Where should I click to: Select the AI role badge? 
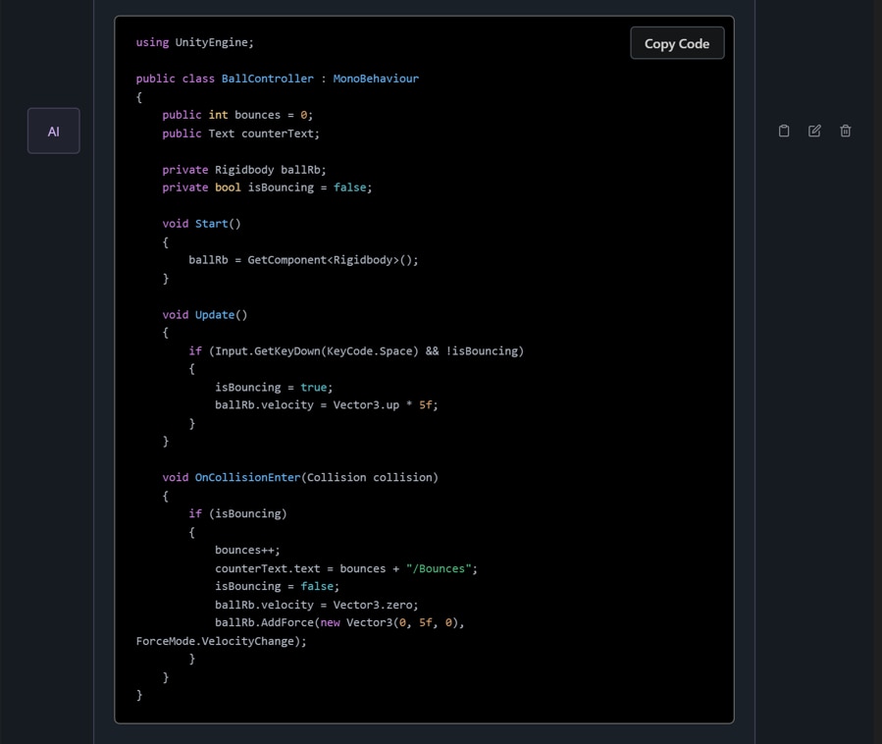[x=53, y=131]
